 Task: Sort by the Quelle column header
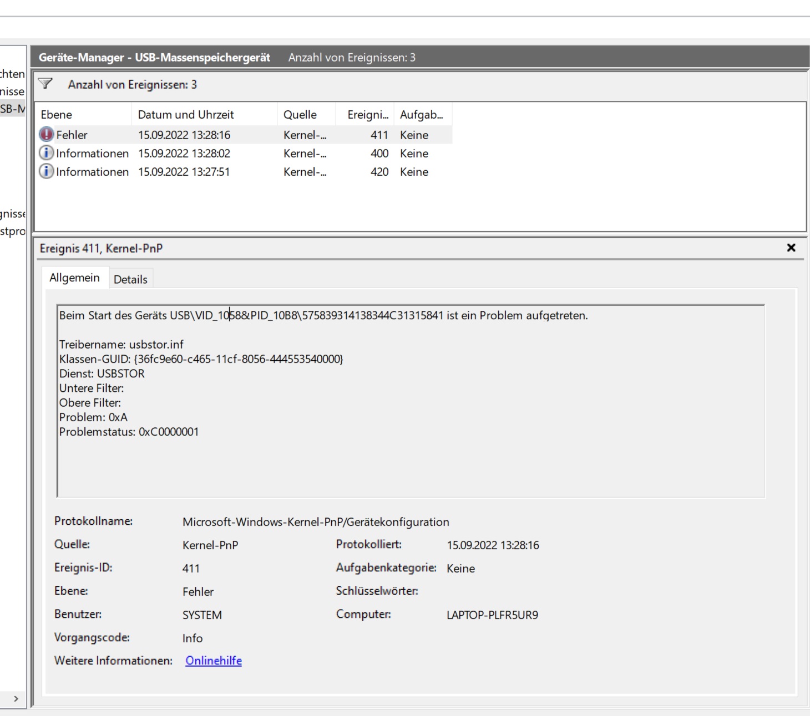pyautogui.click(x=307, y=114)
